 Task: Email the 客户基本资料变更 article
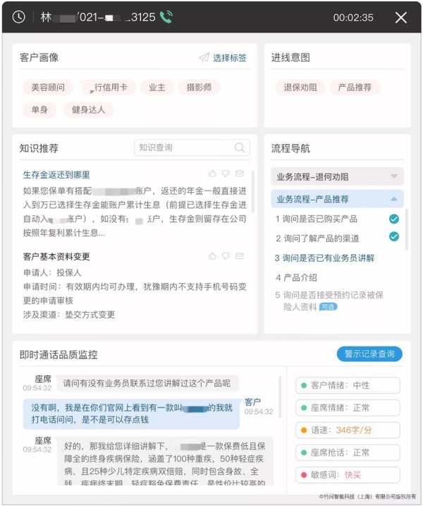(239, 256)
